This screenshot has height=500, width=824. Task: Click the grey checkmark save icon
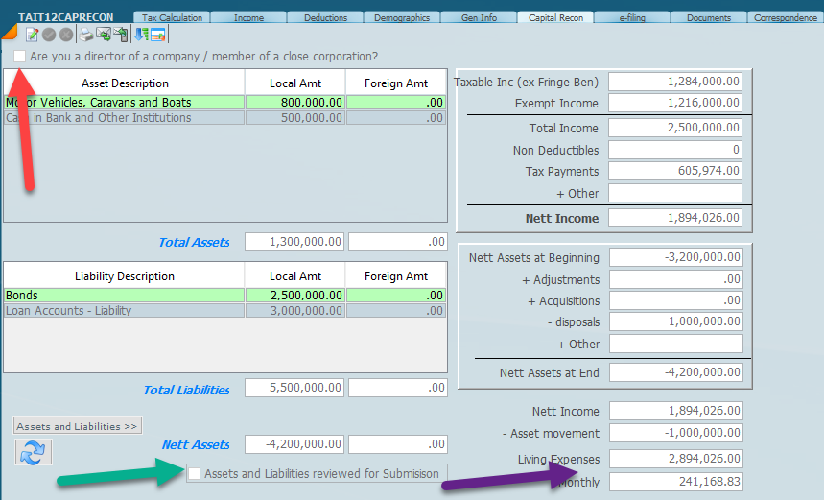pos(49,35)
